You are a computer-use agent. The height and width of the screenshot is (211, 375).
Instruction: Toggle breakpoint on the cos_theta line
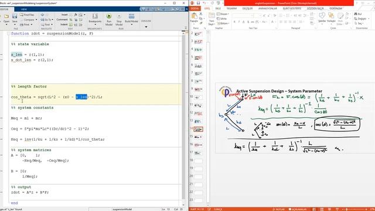1,97
